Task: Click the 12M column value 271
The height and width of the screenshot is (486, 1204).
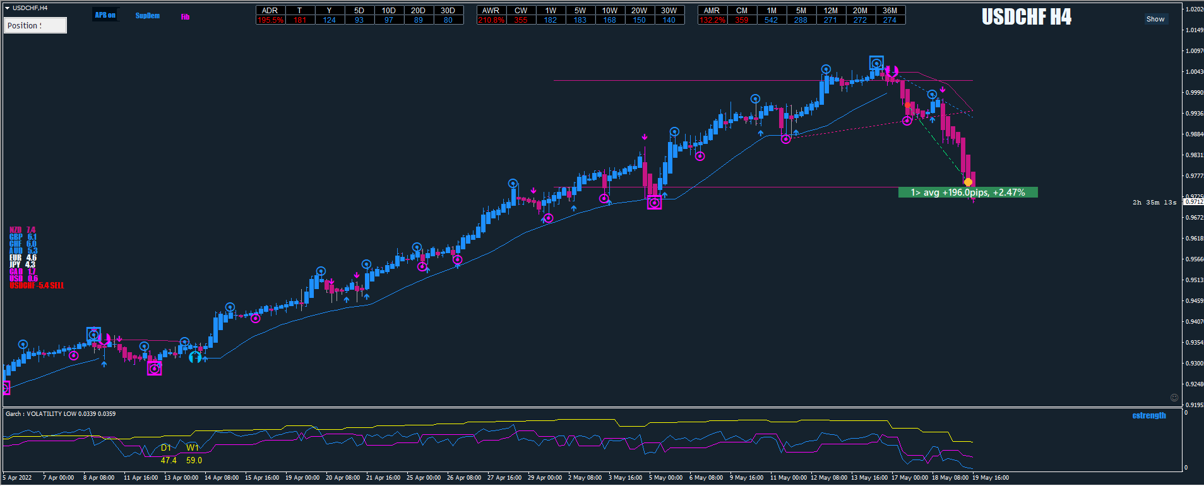Action: click(x=831, y=20)
